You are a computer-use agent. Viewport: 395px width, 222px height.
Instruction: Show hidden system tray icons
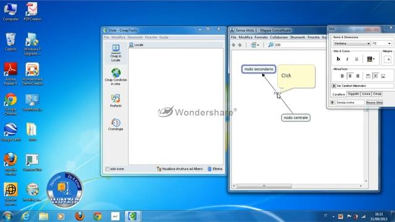[333, 216]
